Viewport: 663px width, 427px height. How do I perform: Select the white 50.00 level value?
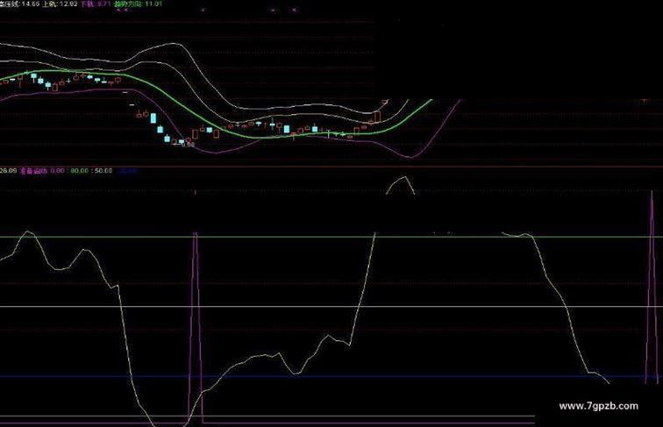[103, 171]
